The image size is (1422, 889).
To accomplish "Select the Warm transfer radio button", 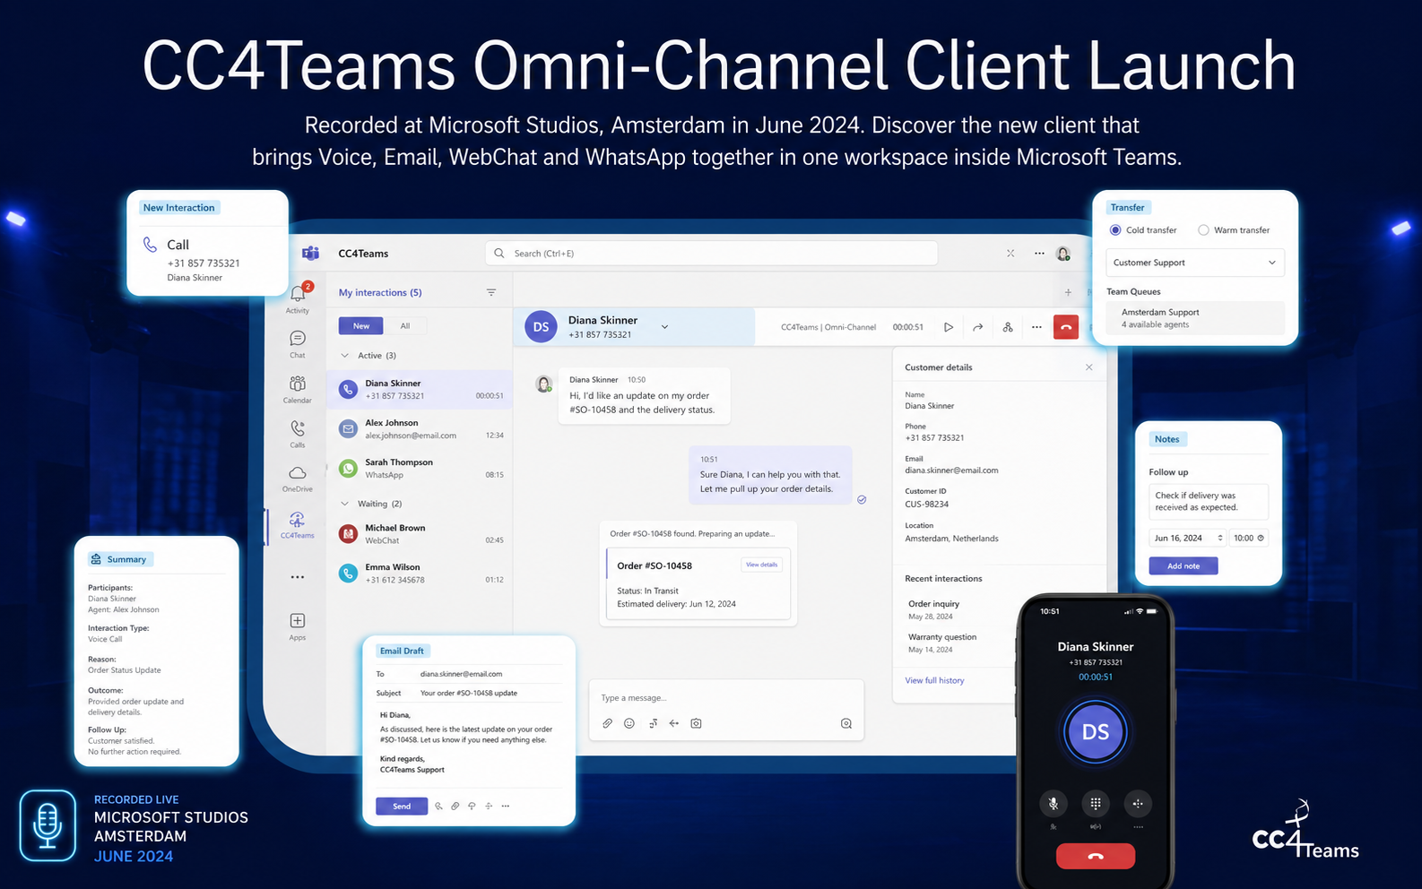I will [1204, 230].
